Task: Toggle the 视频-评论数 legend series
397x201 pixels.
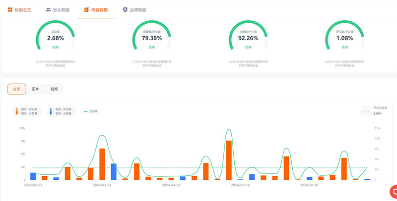Action: (63, 109)
